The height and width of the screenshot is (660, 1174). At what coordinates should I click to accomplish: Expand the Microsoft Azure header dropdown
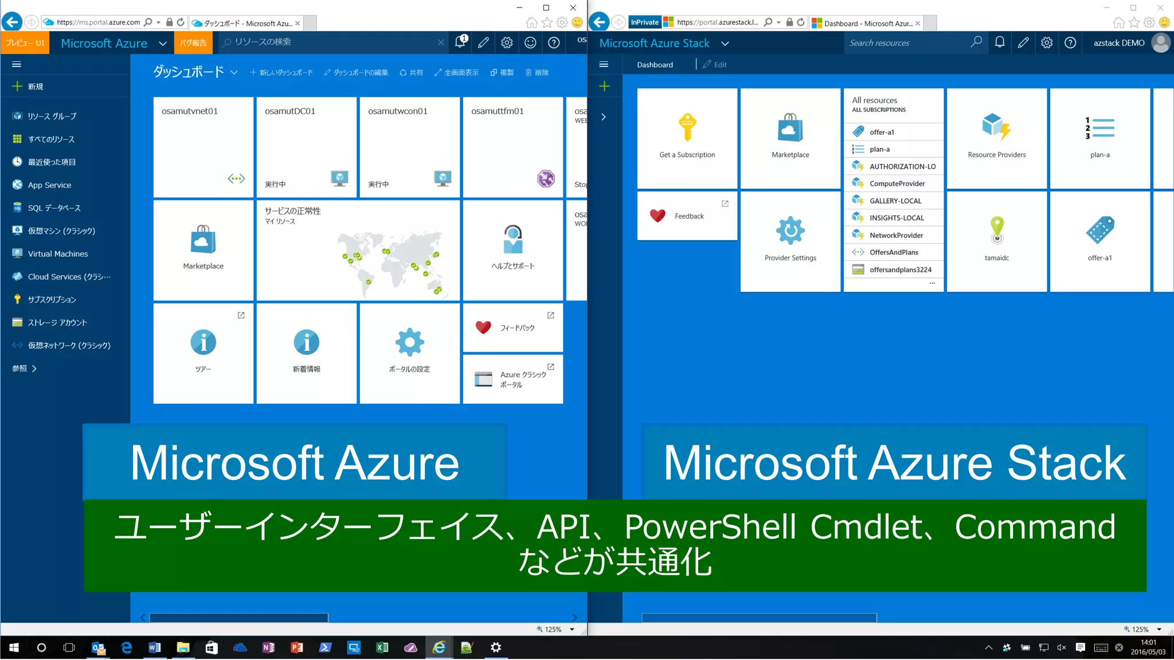(x=163, y=44)
